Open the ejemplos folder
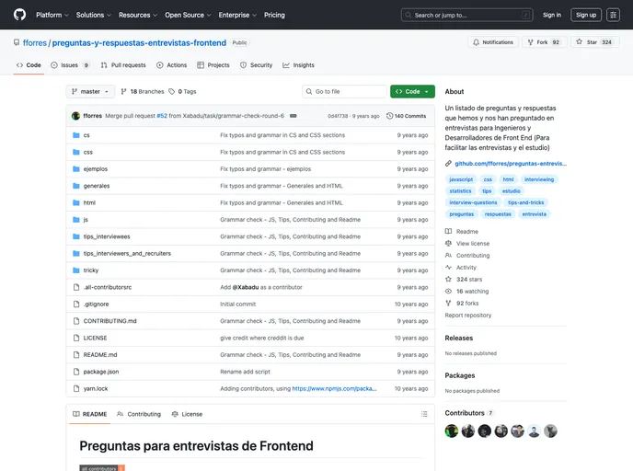This screenshot has width=633, height=471. coord(95,168)
